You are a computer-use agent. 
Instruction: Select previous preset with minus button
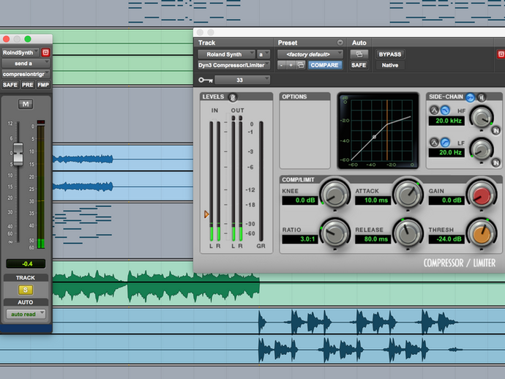(282, 65)
